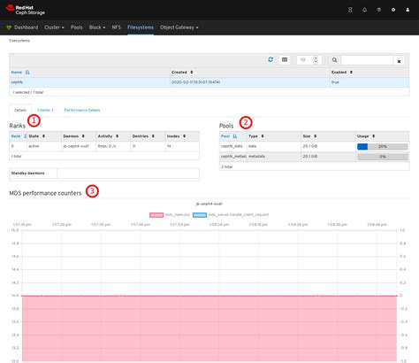Open the NFS menu item
Screen dimensions: 419x363
pos(116,27)
